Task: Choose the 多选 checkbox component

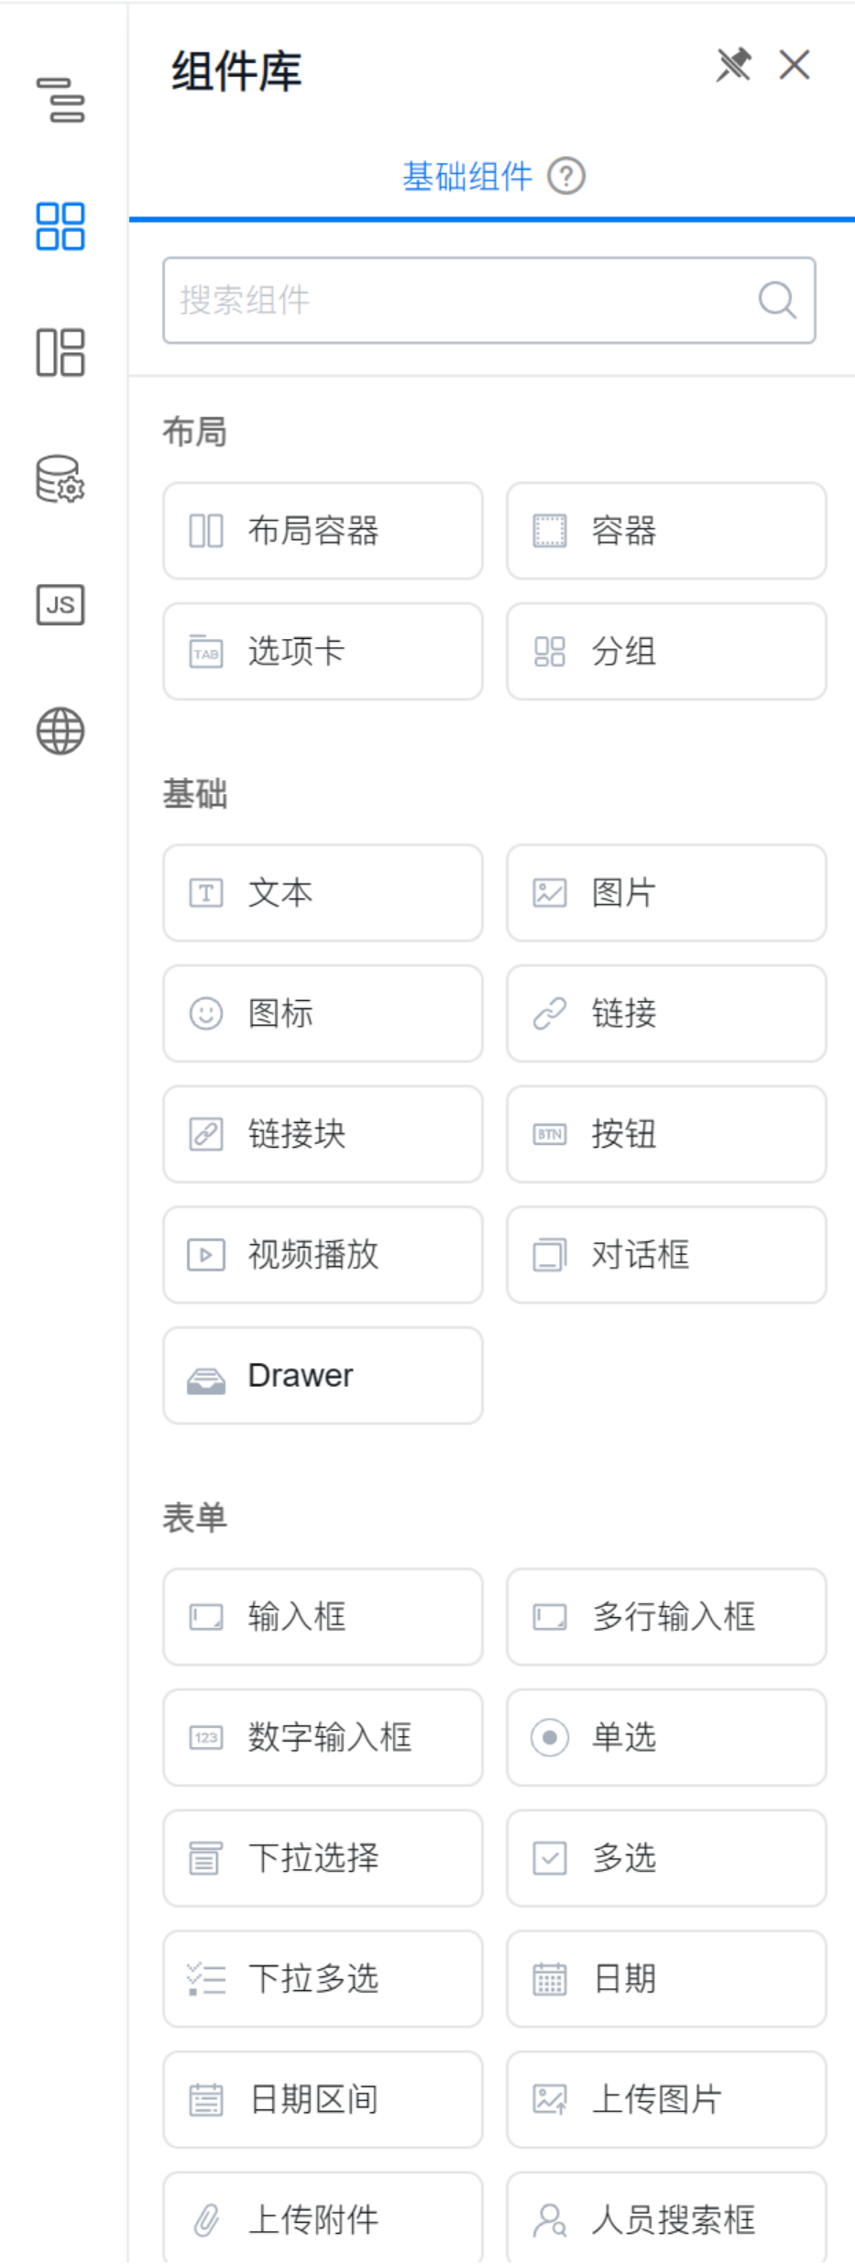Action: coord(666,1859)
